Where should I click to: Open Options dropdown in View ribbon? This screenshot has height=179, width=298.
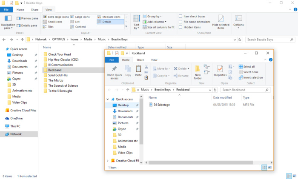[238, 22]
